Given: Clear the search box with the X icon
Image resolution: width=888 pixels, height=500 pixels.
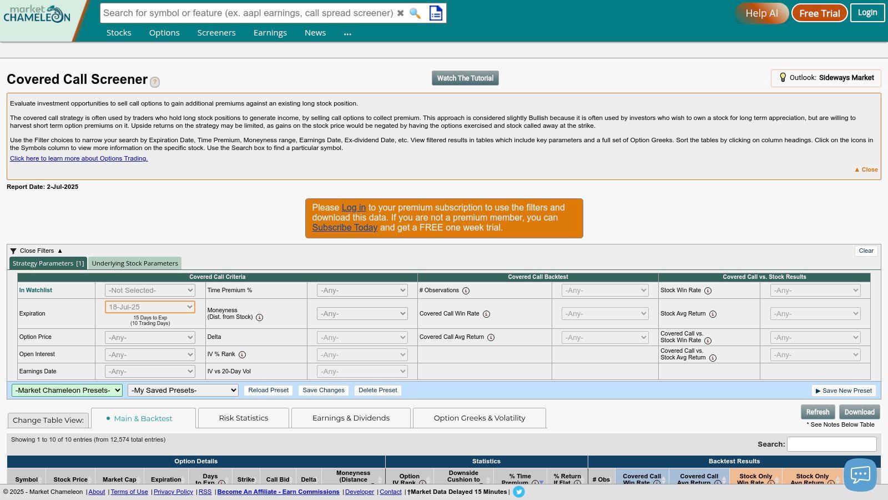Looking at the screenshot, I should pyautogui.click(x=400, y=13).
